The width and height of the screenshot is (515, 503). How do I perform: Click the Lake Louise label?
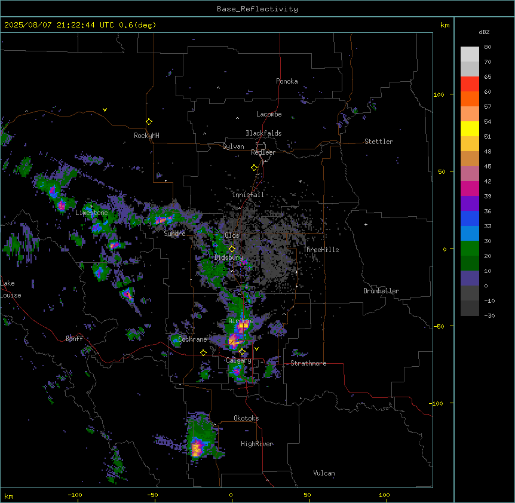pyautogui.click(x=11, y=289)
